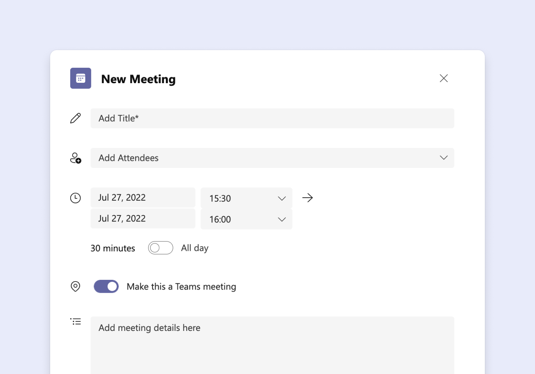
Task: Click the All day label text
Action: 195,248
